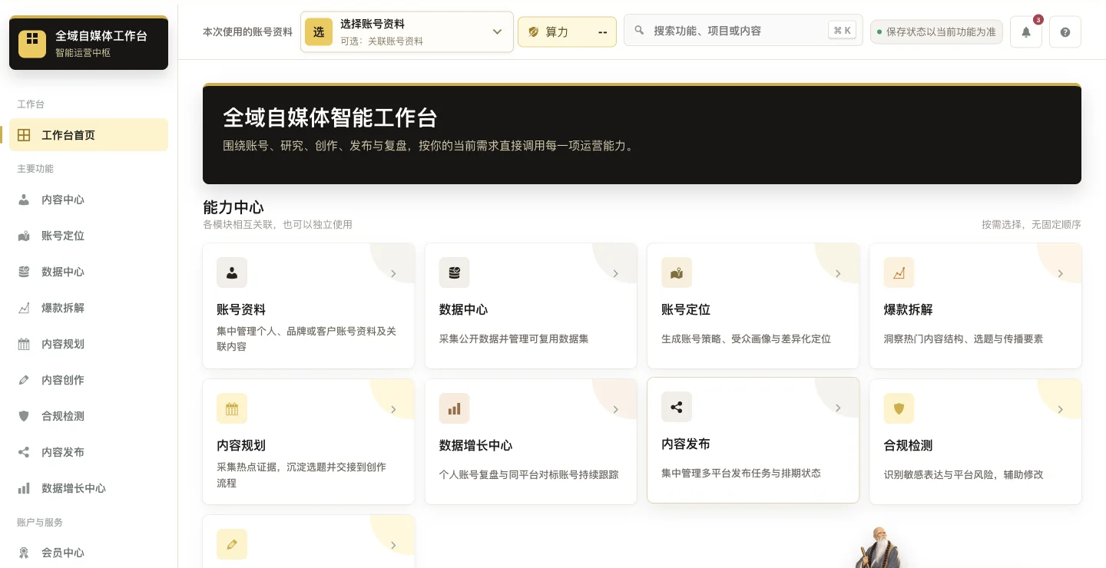The width and height of the screenshot is (1106, 568).
Task: Click the 能力中心 heading text
Action: tap(233, 207)
